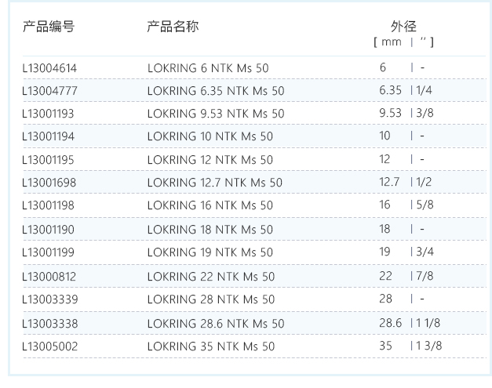Select the 产品编号 column header
The width and height of the screenshot is (492, 388).
coord(49,27)
